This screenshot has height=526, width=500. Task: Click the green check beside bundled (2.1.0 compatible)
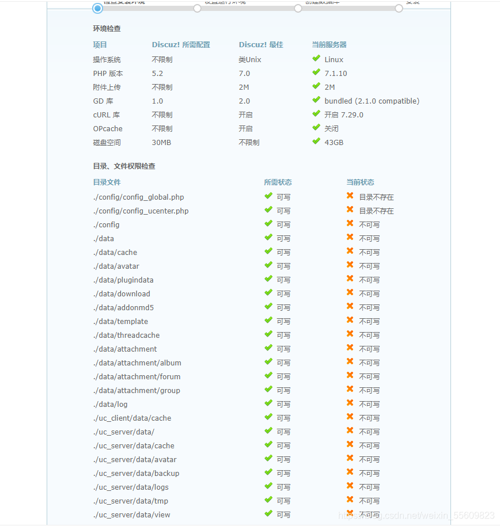316,100
